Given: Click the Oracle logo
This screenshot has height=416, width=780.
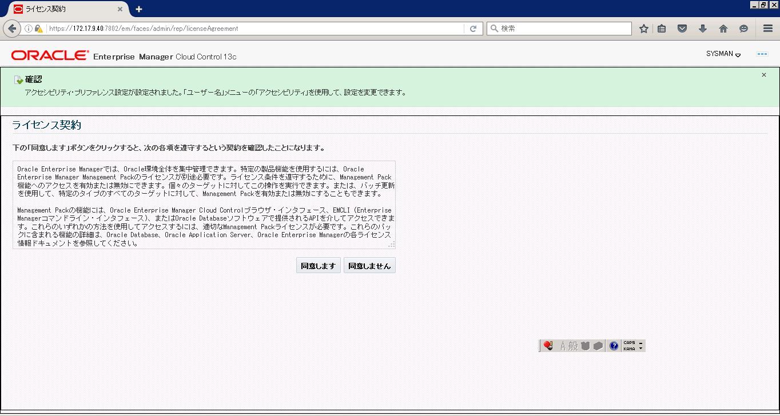Looking at the screenshot, I should coord(50,55).
